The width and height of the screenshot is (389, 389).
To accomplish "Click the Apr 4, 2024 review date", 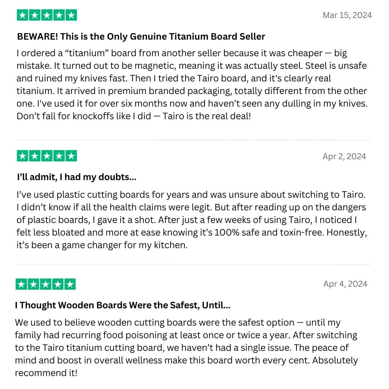I will coord(345,284).
